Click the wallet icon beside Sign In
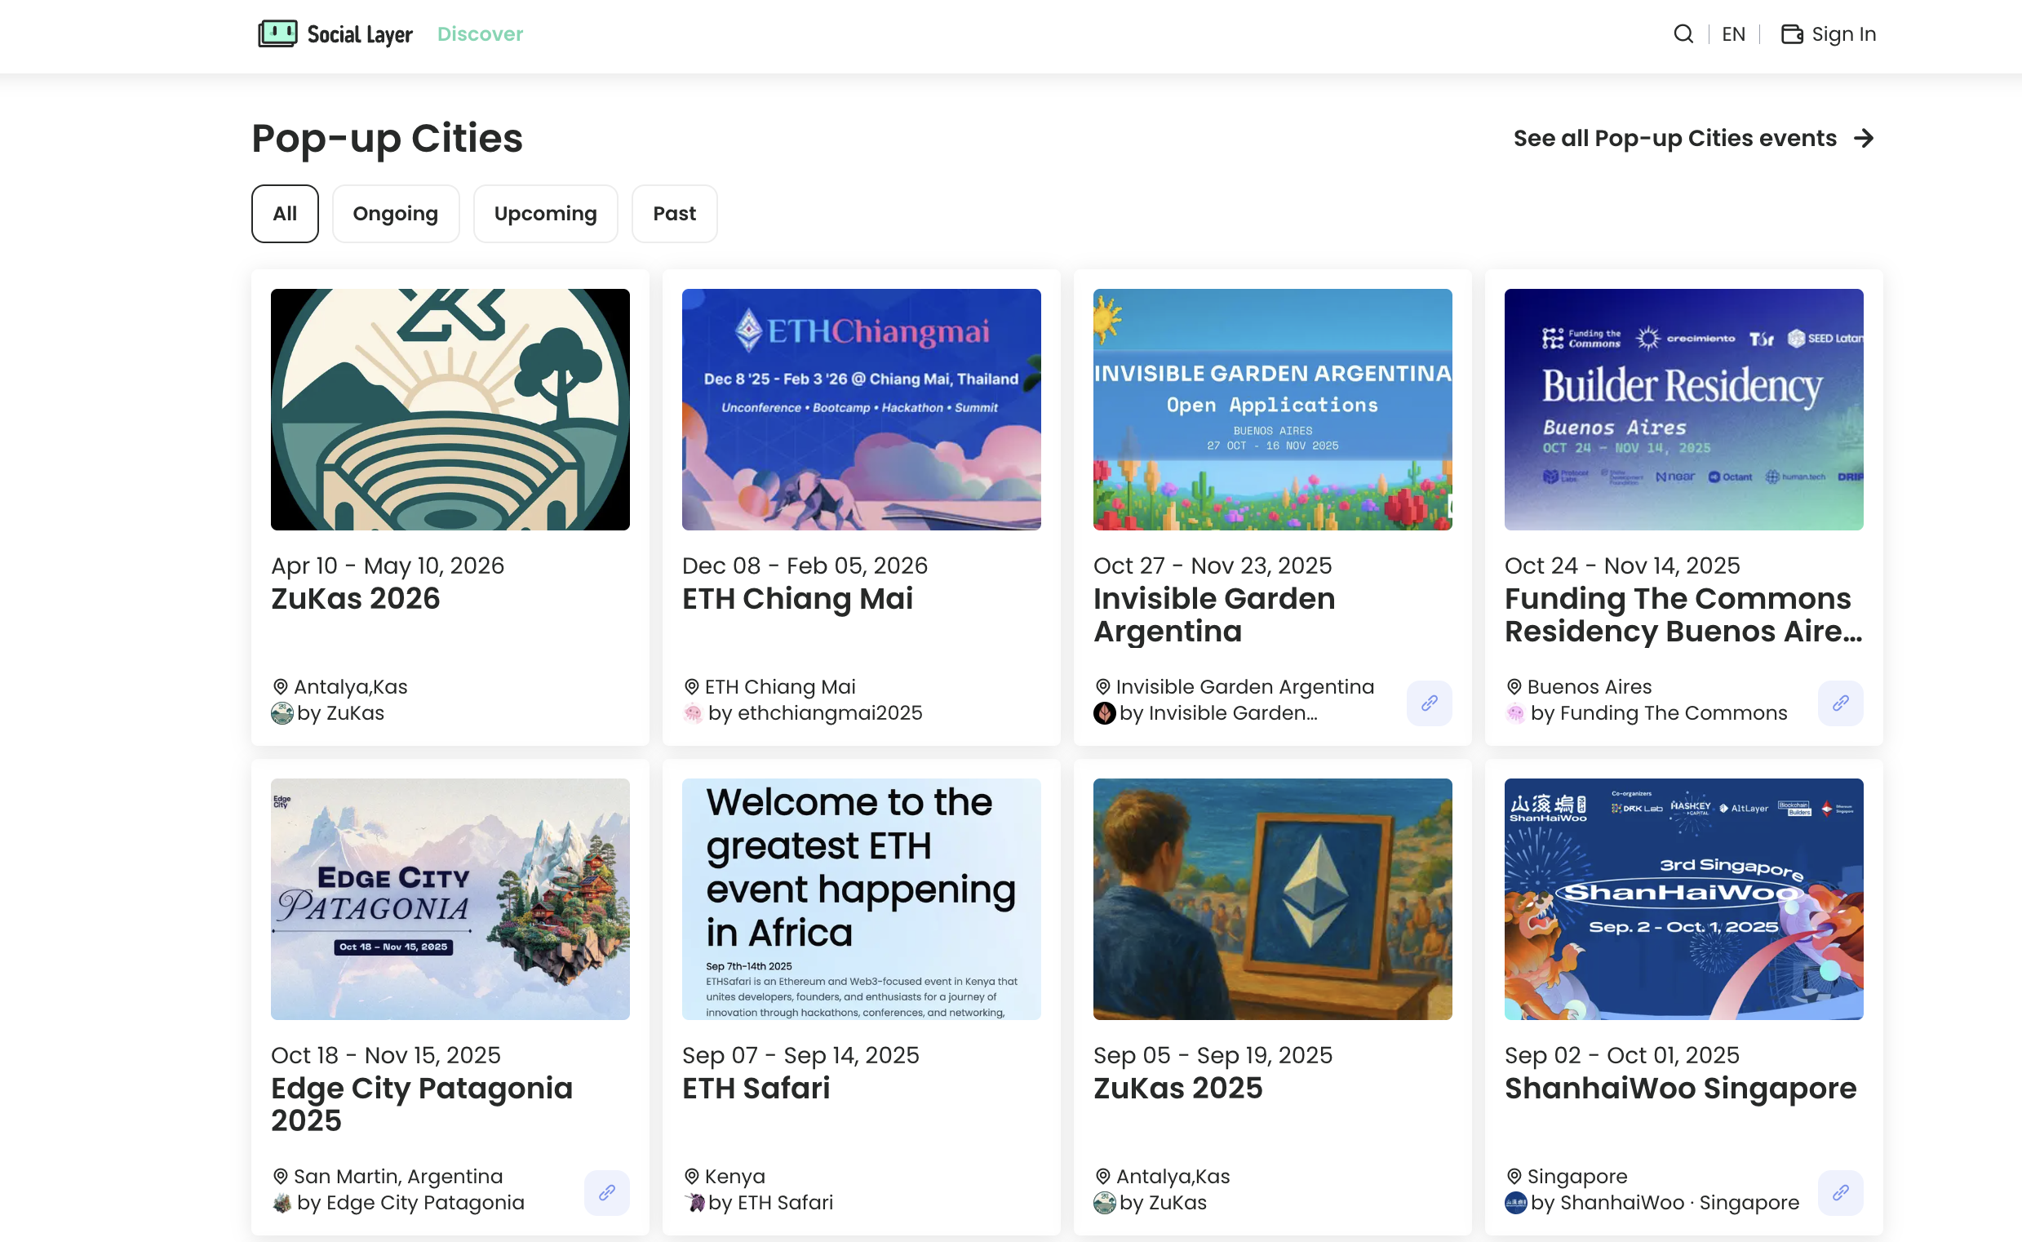 tap(1791, 33)
